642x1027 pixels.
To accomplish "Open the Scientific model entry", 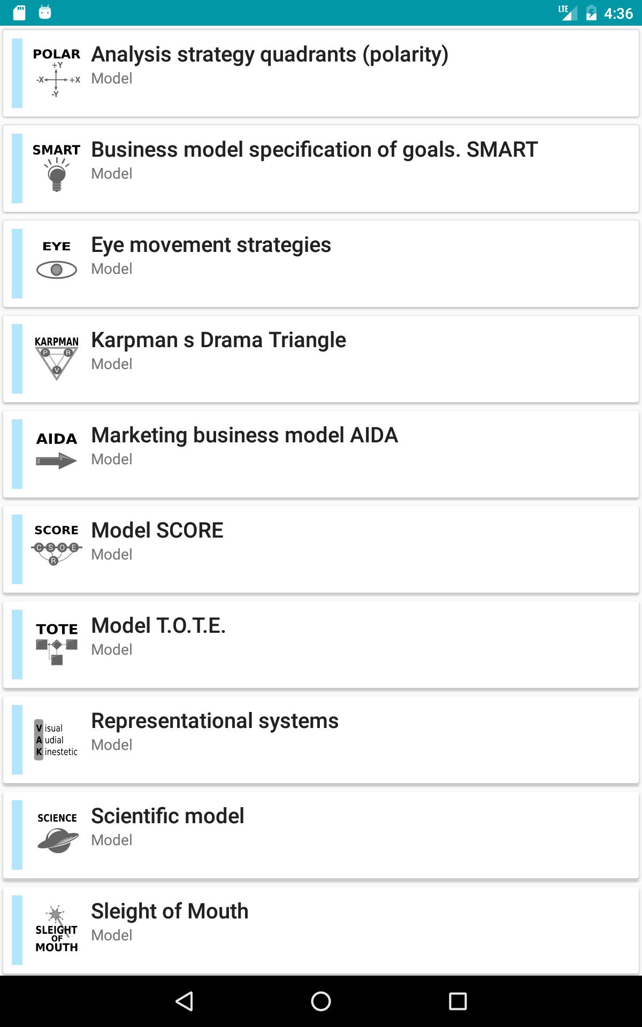I will [167, 816].
